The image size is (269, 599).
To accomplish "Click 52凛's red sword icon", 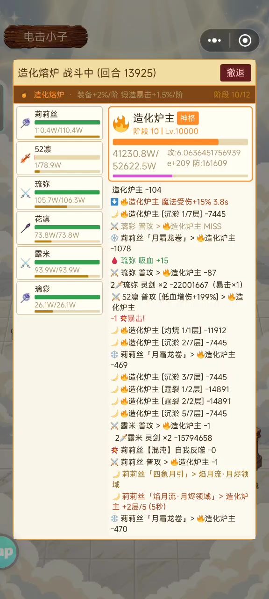I will pos(25,158).
